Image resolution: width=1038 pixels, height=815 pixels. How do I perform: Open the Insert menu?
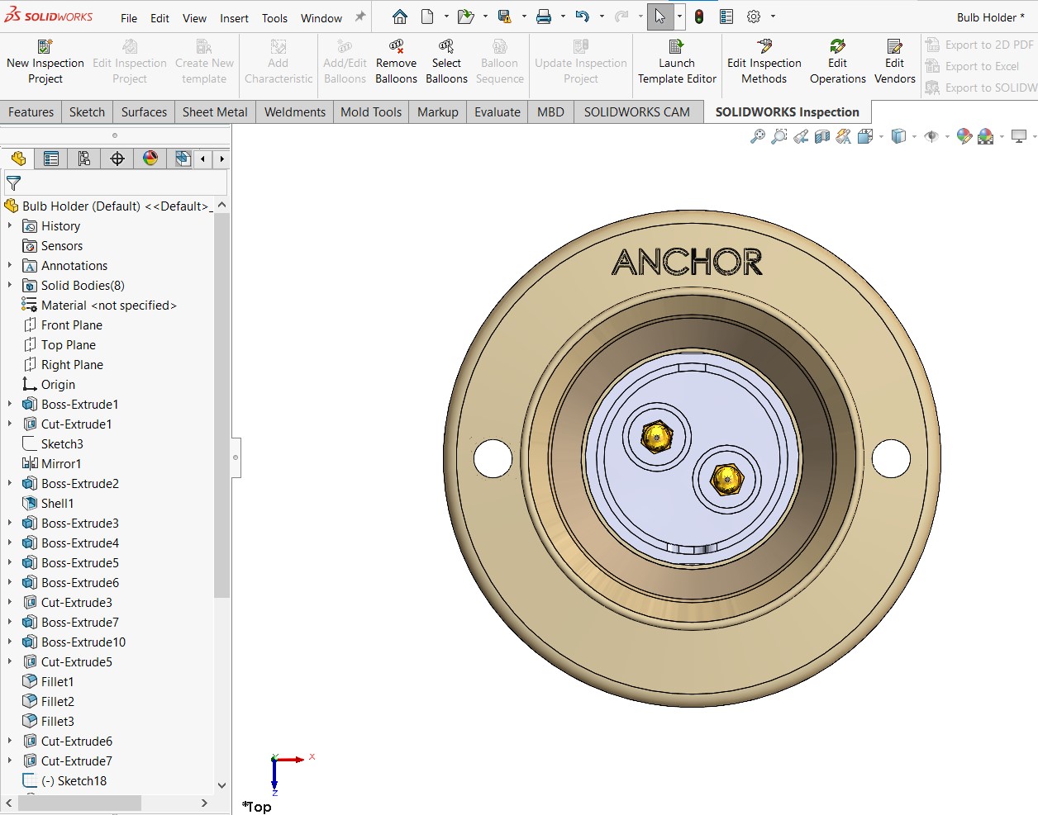point(234,18)
